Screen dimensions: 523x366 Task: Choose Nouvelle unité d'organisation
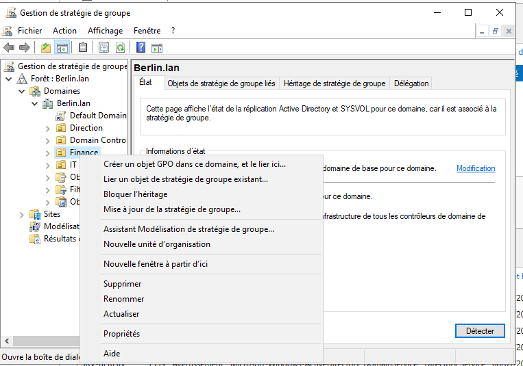pos(201,244)
